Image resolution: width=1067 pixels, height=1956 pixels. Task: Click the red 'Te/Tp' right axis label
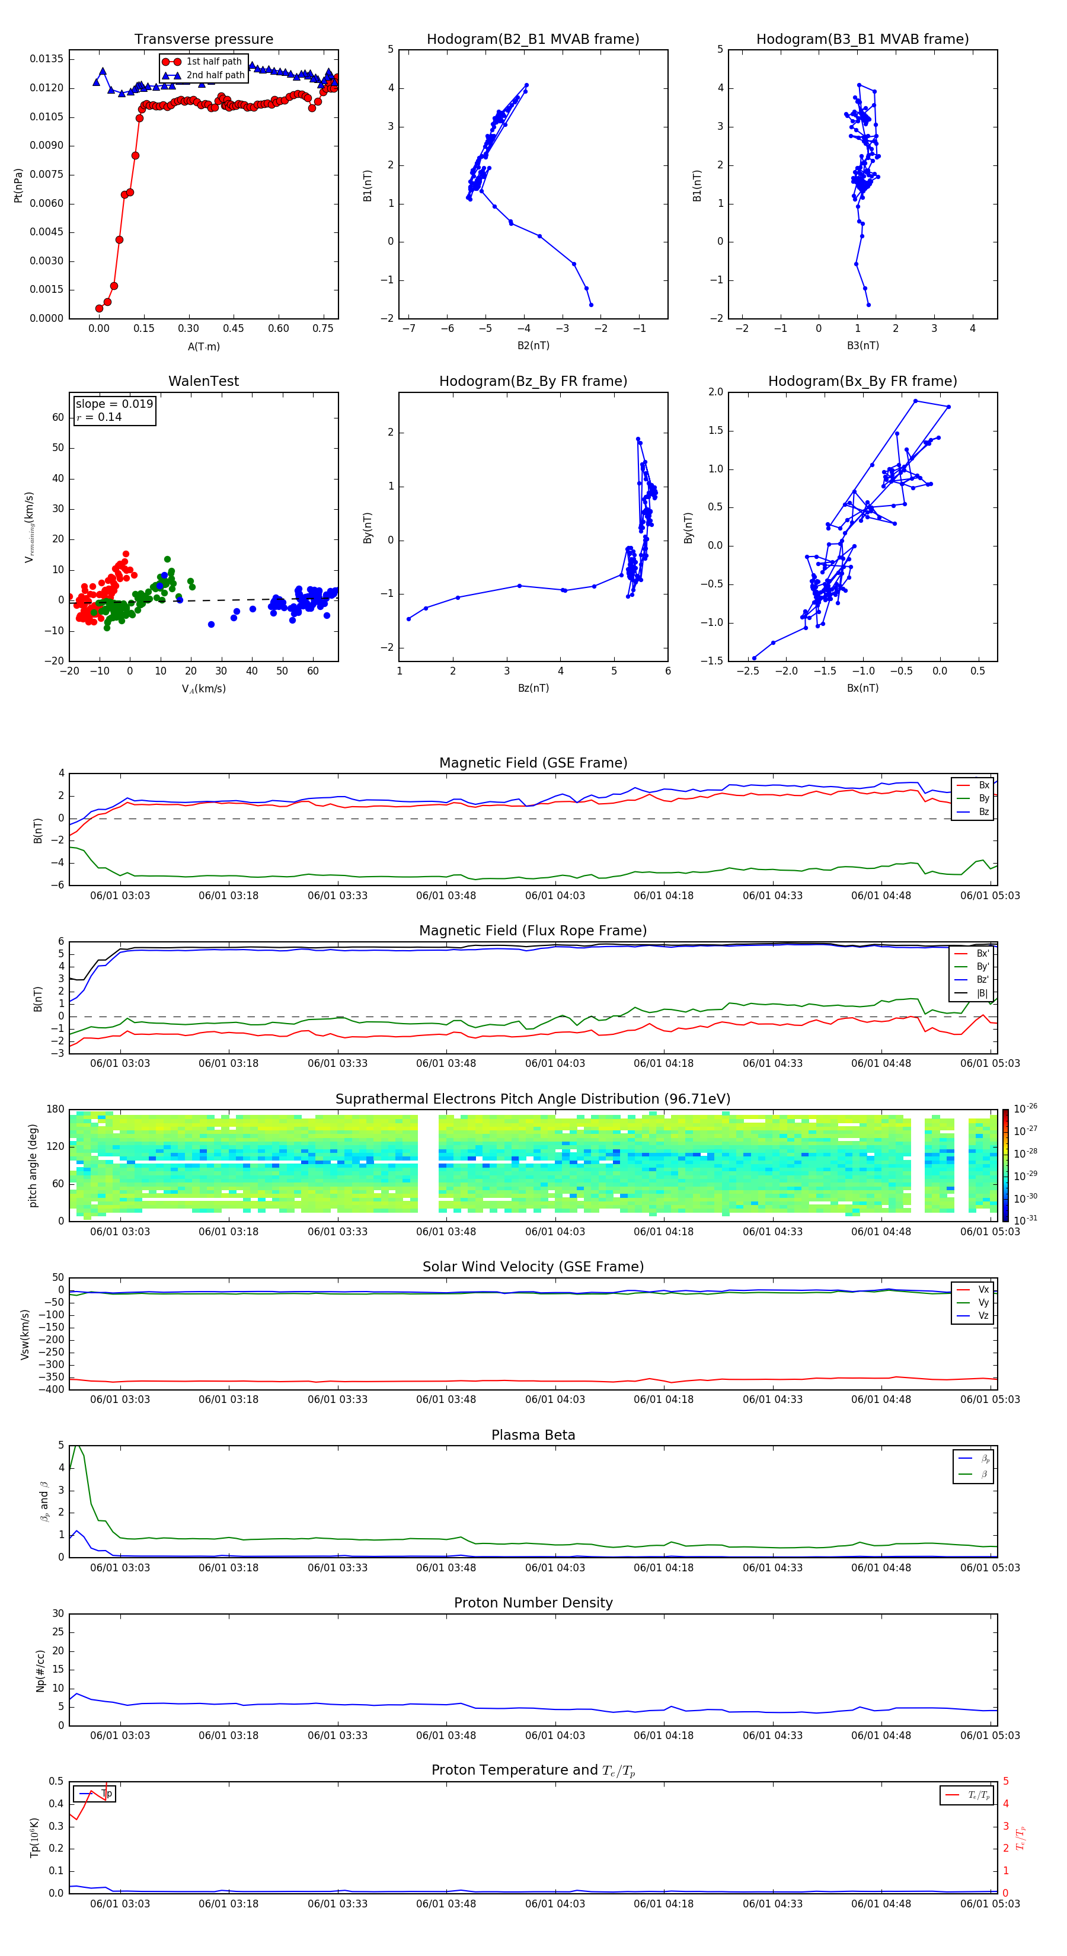tap(1021, 1838)
